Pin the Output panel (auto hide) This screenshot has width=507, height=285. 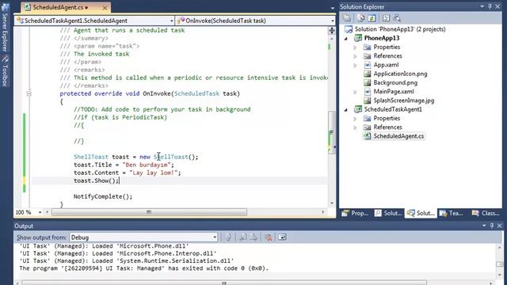(491, 226)
